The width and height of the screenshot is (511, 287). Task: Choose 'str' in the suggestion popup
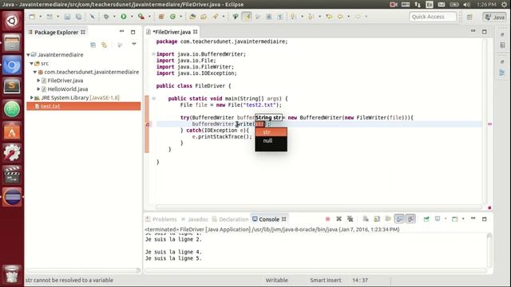pyautogui.click(x=271, y=132)
